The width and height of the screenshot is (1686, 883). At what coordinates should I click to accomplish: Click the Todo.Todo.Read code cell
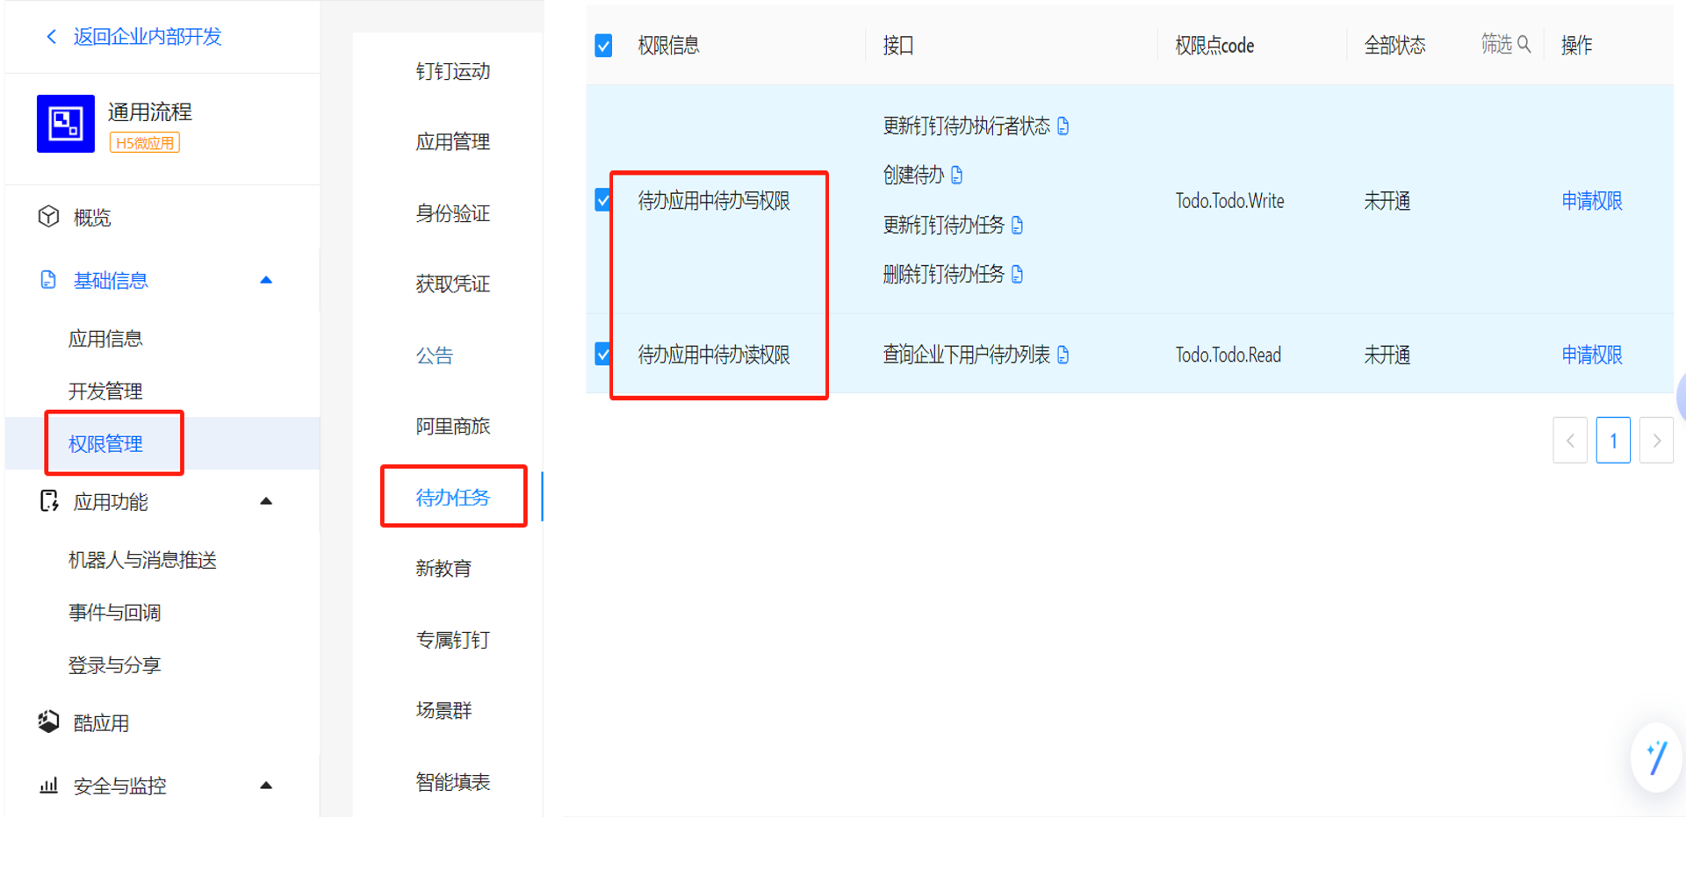point(1228,355)
